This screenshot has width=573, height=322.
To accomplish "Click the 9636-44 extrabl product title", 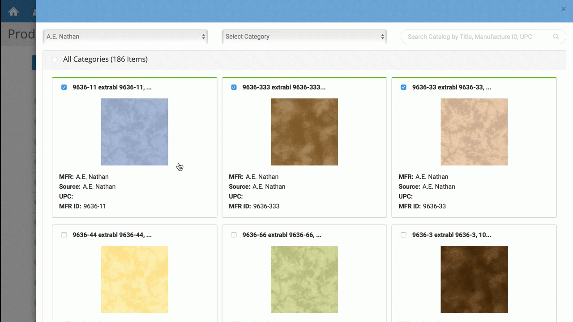I will tap(112, 235).
